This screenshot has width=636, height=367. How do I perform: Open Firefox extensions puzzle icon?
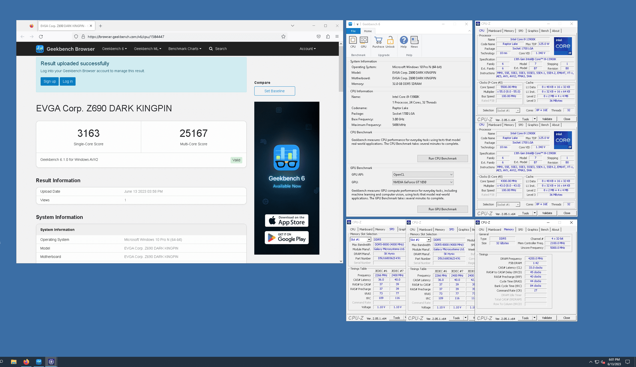(328, 37)
